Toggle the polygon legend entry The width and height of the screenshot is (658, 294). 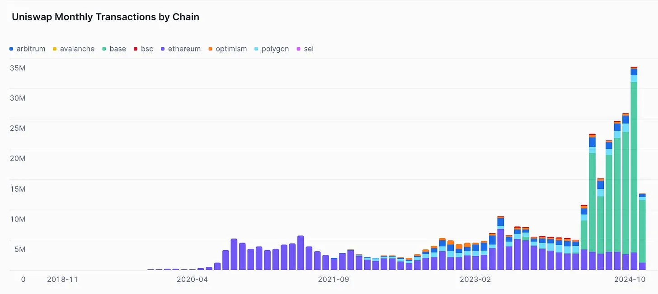click(x=272, y=49)
